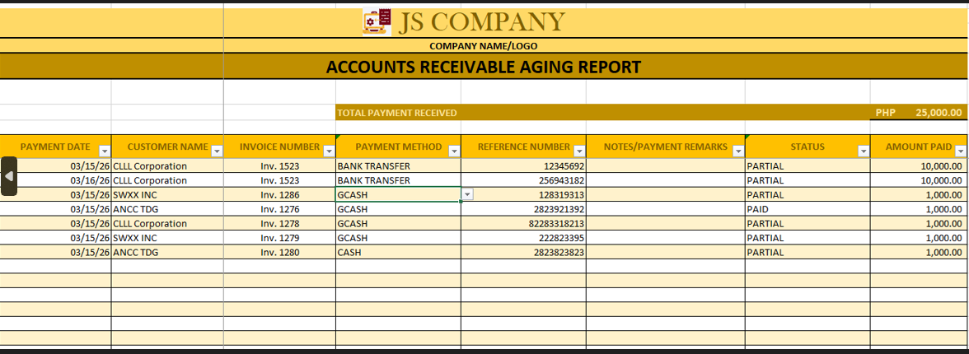Open the Payment Method filter dropdown
Viewport: 969px width, 354px height.
[454, 151]
